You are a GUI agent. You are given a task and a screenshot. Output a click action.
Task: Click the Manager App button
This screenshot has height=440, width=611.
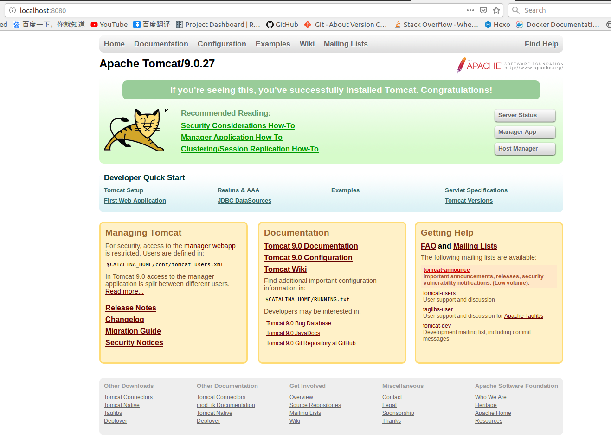(525, 132)
